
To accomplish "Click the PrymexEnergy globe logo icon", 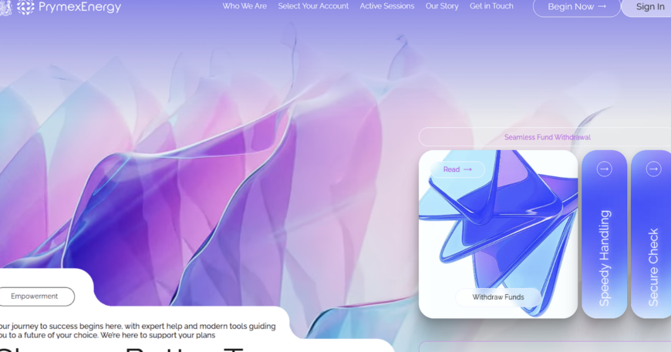I will coord(25,8).
